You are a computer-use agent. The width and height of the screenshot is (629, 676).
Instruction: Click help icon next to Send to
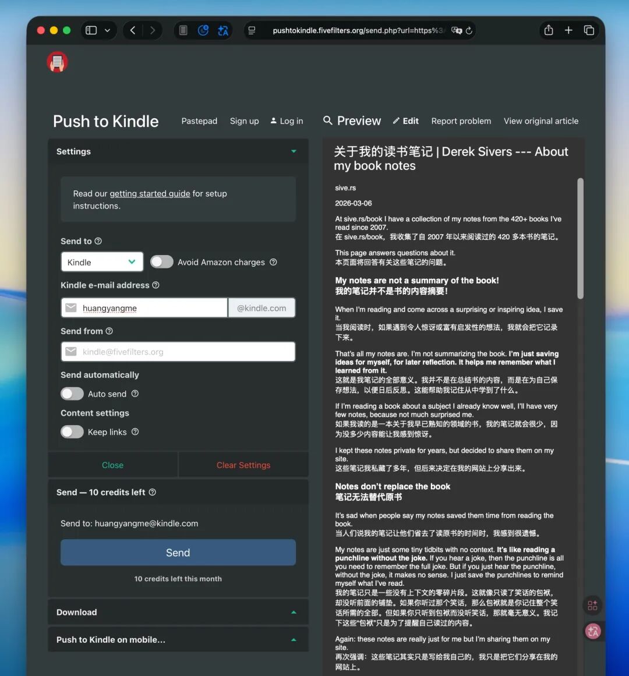[98, 241]
